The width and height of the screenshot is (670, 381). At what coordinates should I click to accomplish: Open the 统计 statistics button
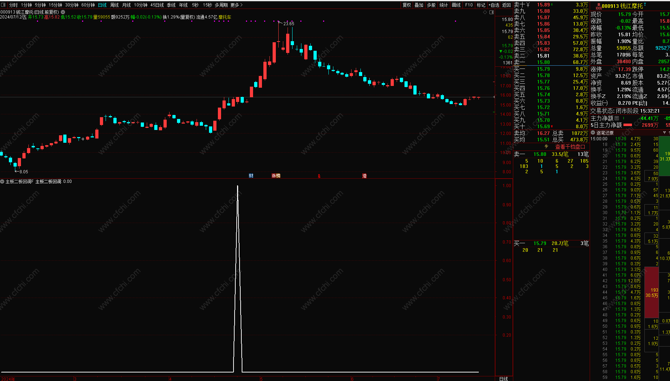click(x=444, y=5)
